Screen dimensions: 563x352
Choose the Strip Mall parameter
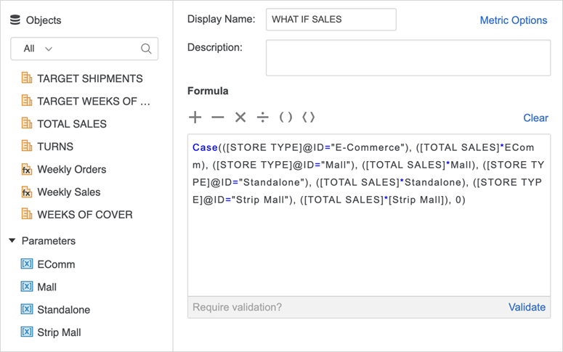click(59, 332)
